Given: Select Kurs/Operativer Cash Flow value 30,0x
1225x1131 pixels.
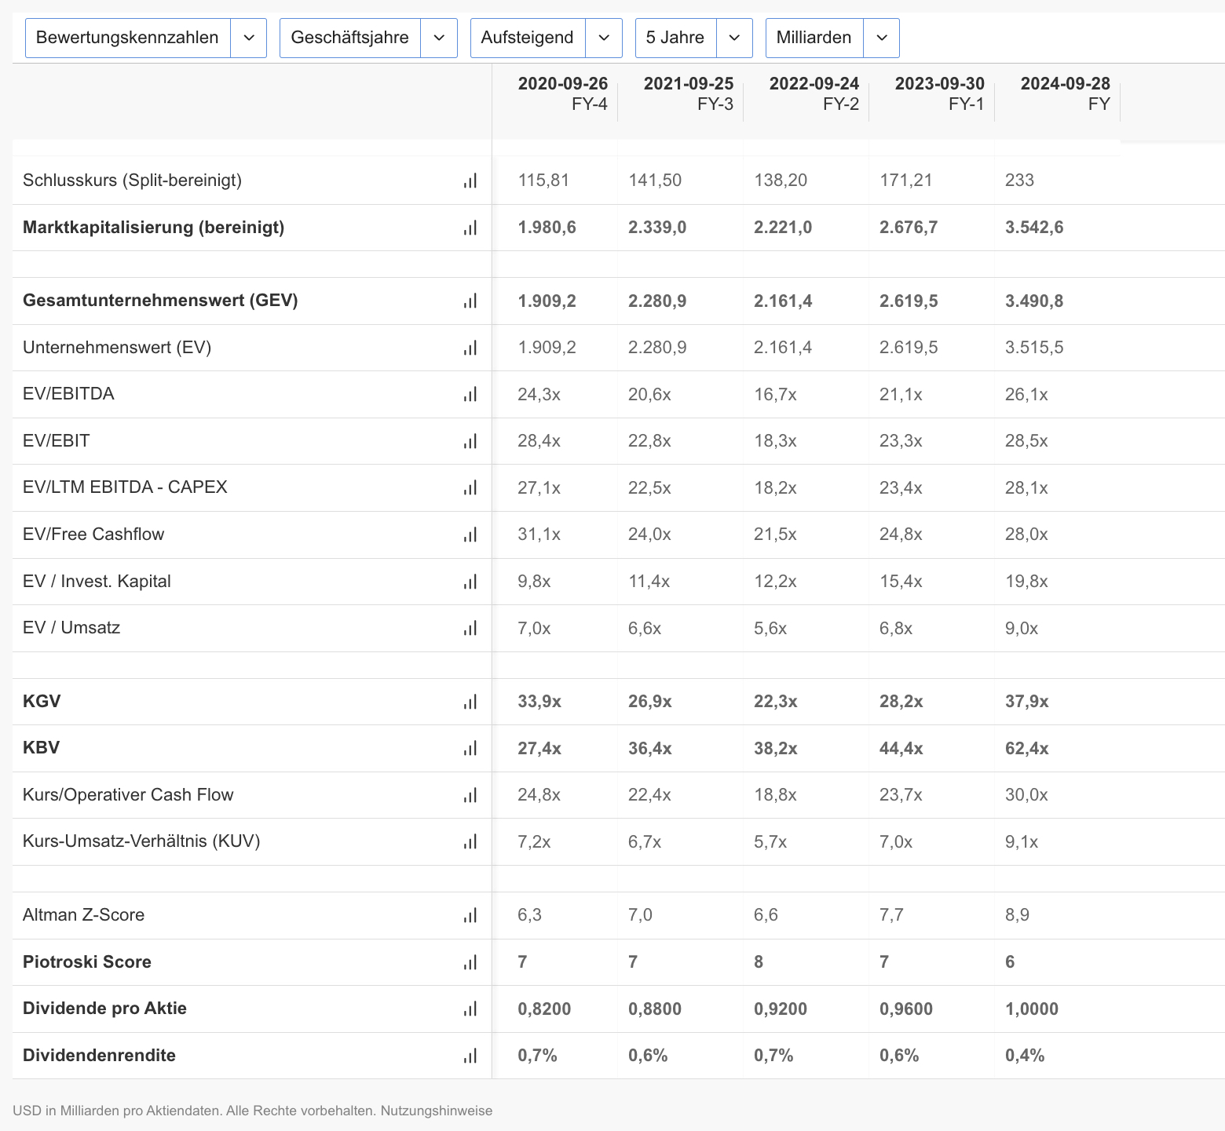Looking at the screenshot, I should (x=1026, y=795).
